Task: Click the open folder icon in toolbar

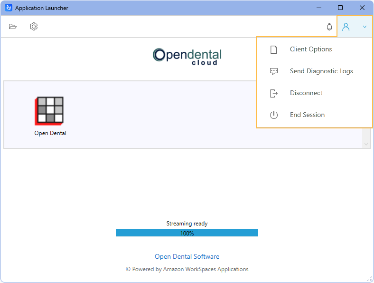Action: 13,27
